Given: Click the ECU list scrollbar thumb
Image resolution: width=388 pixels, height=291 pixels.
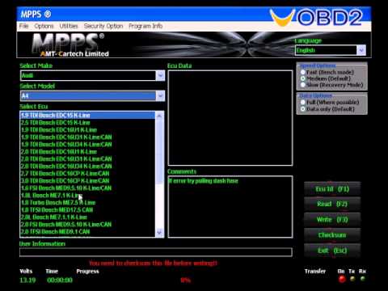Looking at the screenshot, I should coord(159,152).
